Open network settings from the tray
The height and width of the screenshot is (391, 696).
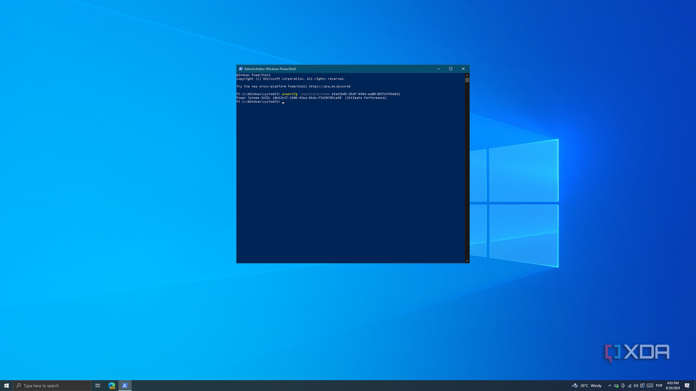pos(629,386)
